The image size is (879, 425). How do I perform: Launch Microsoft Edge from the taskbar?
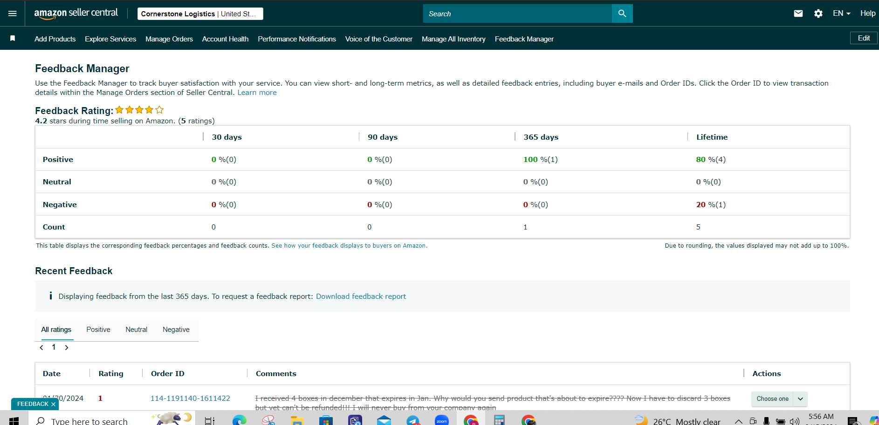tap(240, 421)
